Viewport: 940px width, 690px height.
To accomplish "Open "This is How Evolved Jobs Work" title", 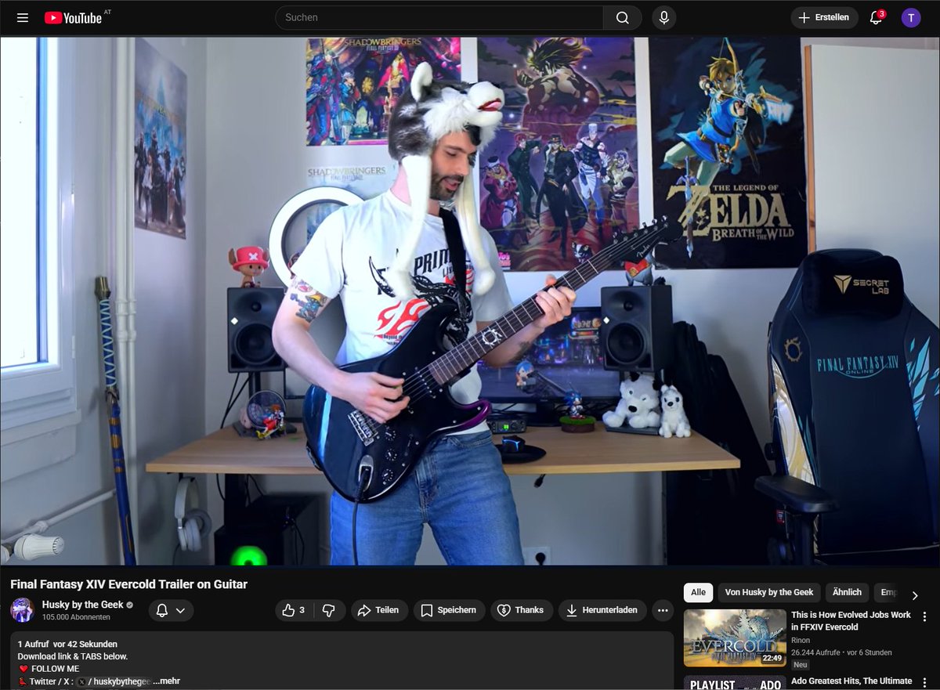I will 851,621.
